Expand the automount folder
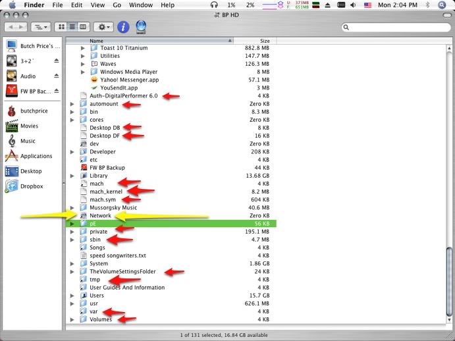The image size is (455, 341). click(x=72, y=104)
